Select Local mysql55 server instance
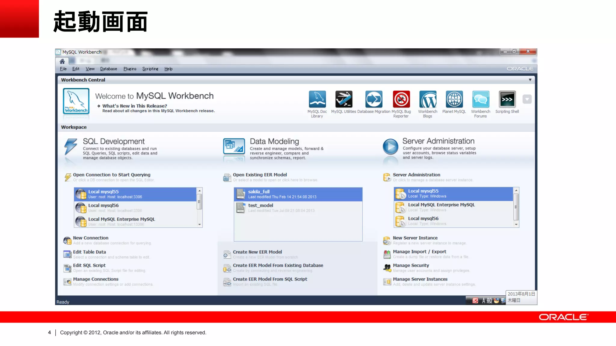616x346 pixels. (453, 194)
